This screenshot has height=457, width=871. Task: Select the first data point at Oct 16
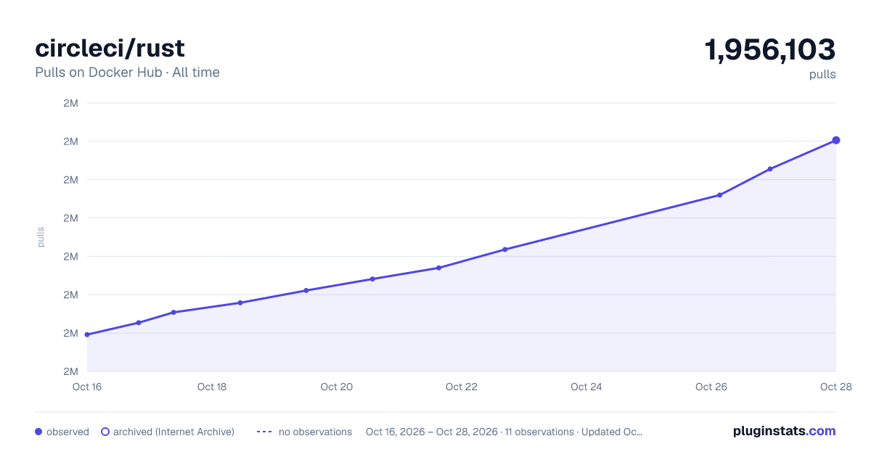[x=87, y=334]
